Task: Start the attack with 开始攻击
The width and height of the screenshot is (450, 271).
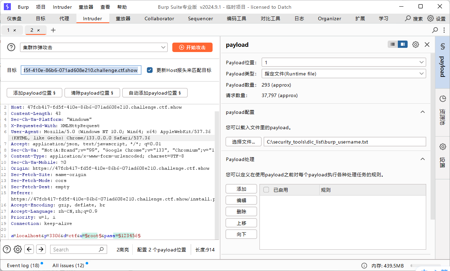Action: (192, 47)
